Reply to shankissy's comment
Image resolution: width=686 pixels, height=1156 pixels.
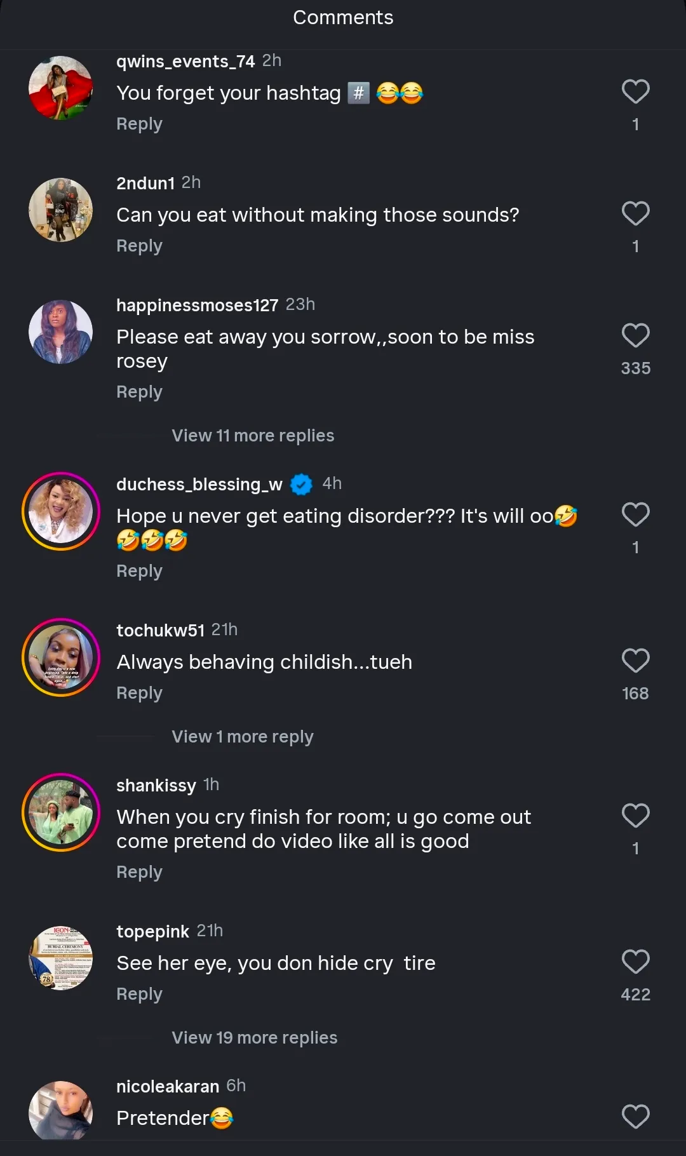pos(139,872)
